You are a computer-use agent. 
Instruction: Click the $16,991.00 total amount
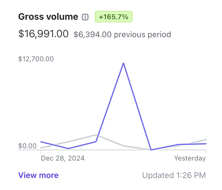43,34
